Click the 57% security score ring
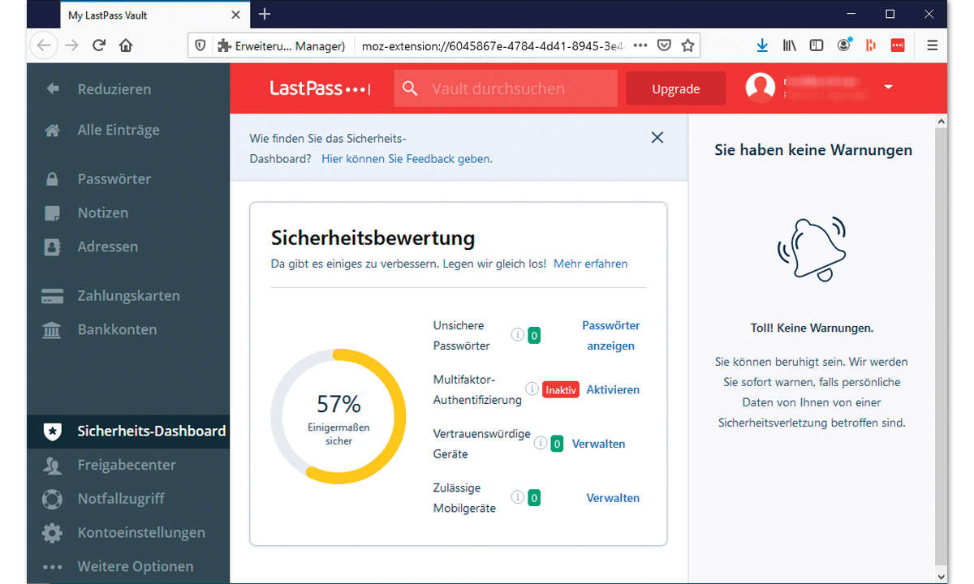The image size is (974, 584). (338, 417)
